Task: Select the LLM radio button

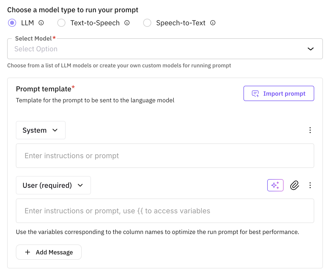Action: (x=12, y=23)
